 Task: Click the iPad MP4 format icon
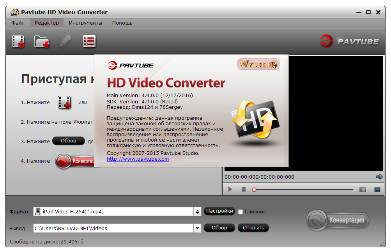[x=38, y=211]
